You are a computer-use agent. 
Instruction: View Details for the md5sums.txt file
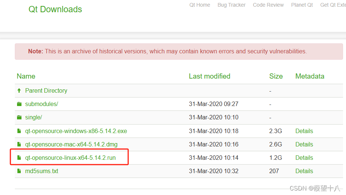304,171
